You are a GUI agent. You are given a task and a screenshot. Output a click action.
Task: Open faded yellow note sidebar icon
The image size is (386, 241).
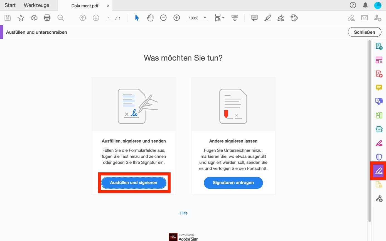(x=379, y=185)
